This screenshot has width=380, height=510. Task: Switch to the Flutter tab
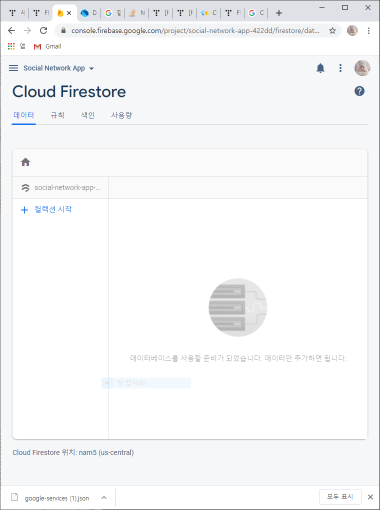[209, 13]
